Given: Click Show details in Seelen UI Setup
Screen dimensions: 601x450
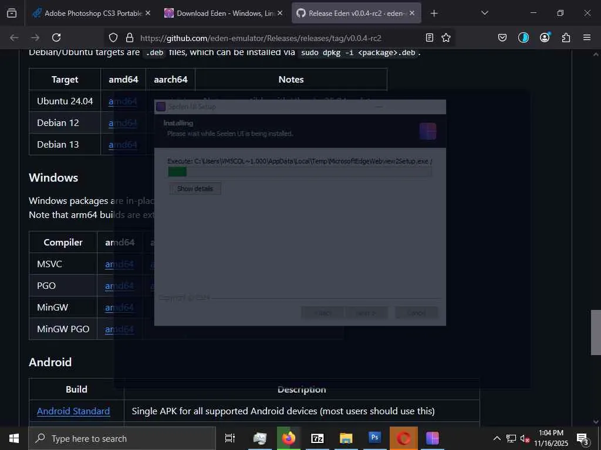Looking at the screenshot, I should [195, 189].
